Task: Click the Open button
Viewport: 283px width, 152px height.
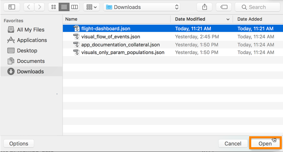Action: [x=265, y=144]
